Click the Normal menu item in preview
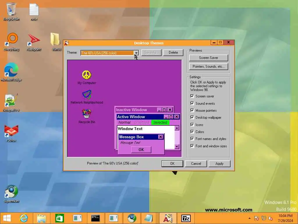The height and width of the screenshot is (224, 298). pos(125,123)
